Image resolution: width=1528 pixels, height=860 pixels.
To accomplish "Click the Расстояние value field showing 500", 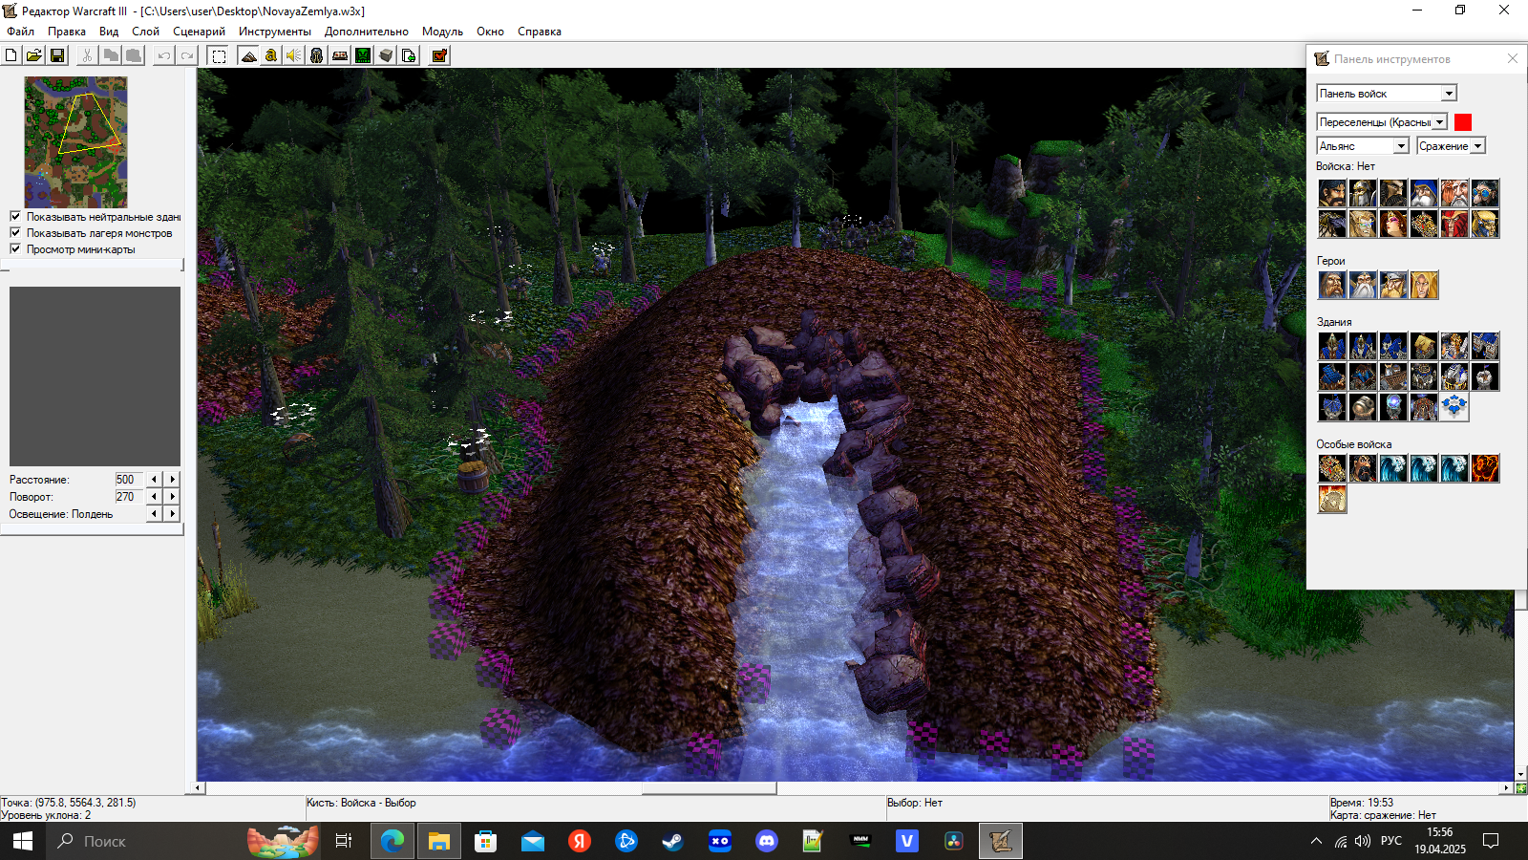I will click(x=129, y=479).
